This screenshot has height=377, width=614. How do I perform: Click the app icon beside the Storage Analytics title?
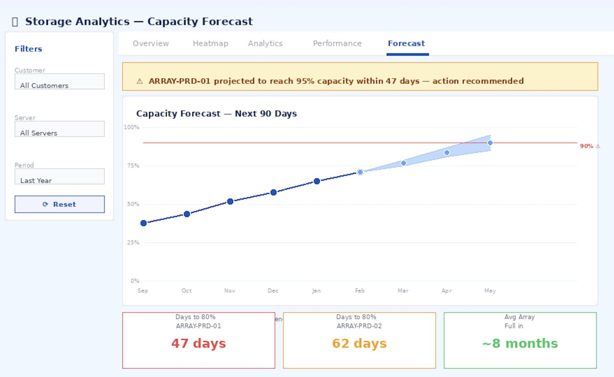[x=15, y=22]
